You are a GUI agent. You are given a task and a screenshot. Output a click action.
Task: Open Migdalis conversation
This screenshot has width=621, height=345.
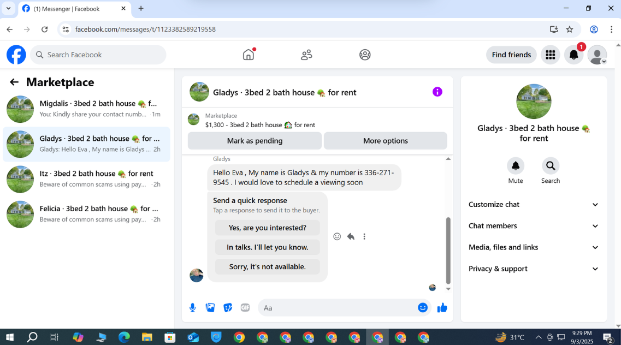coord(86,109)
